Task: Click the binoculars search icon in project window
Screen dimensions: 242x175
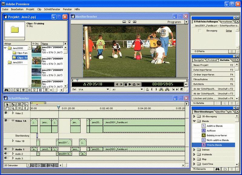Action: point(6,90)
